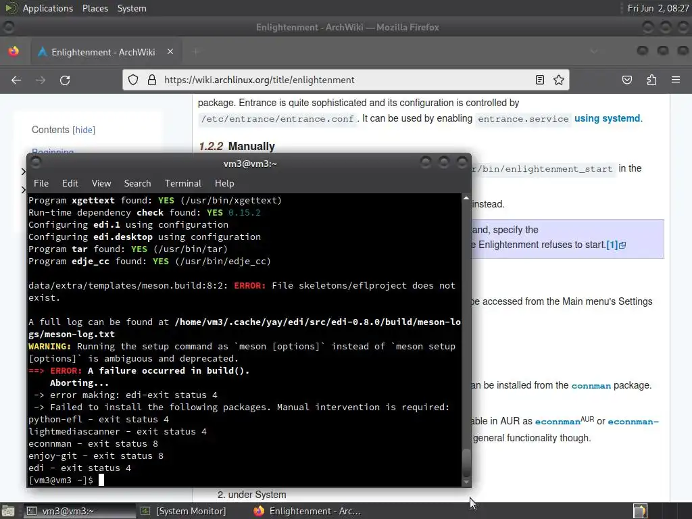Open the Firefox hamburger application menu
Screen dimensions: 692x519
point(676,80)
